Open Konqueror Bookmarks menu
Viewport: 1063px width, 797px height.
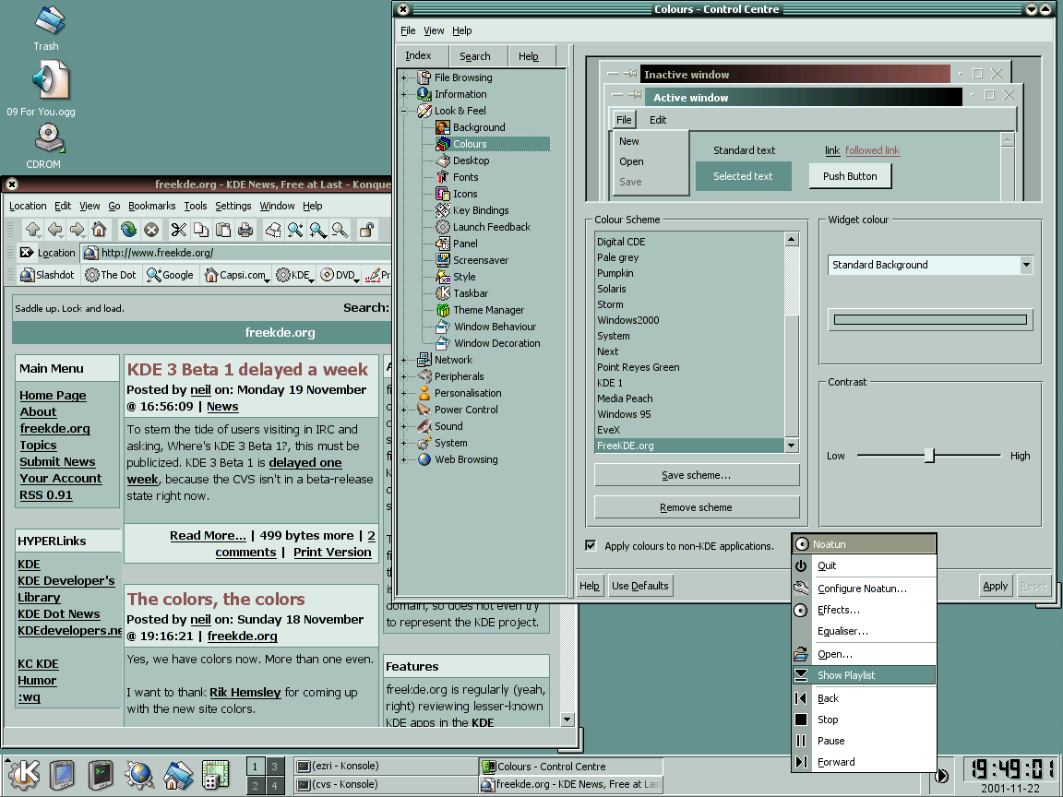152,206
